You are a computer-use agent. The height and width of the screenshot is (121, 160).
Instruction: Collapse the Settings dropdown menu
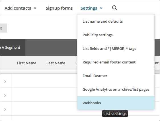pos(91,8)
